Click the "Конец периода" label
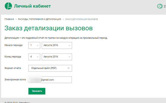The image size is (166, 103). 13,57
